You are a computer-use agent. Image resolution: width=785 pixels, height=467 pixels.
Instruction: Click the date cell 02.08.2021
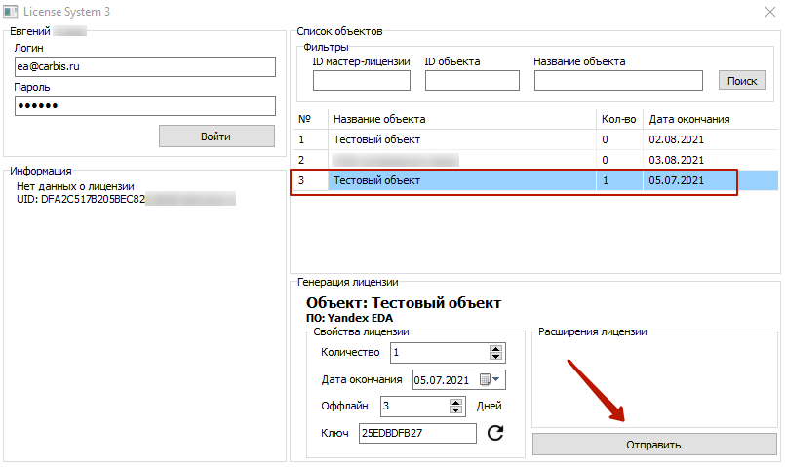(x=677, y=139)
